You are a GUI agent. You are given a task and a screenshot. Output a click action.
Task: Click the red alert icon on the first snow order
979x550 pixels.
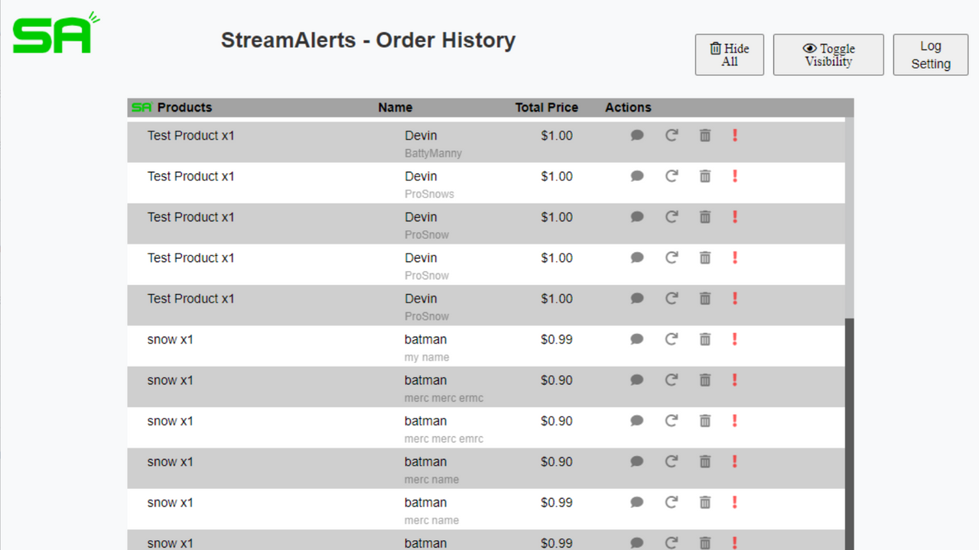[734, 339]
